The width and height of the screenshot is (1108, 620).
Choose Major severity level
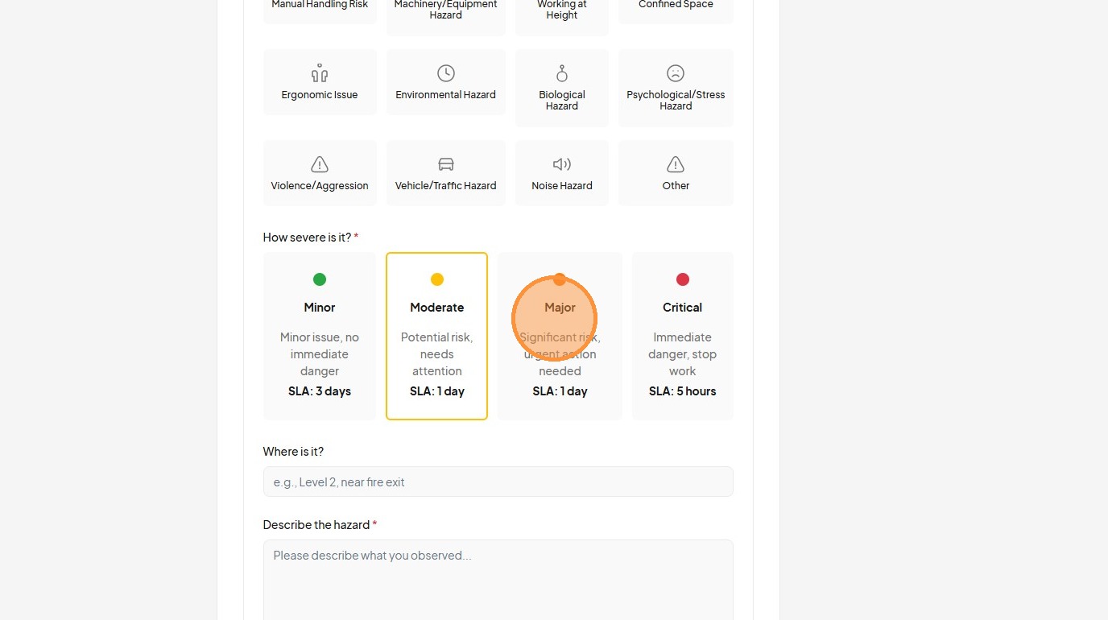click(560, 336)
